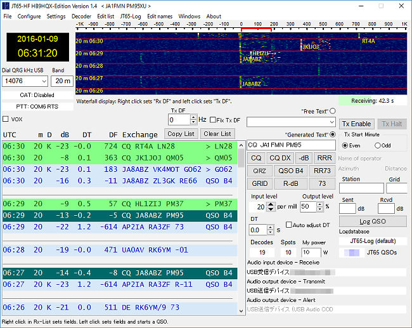Click the Band field showing 20 m

pos(62,81)
